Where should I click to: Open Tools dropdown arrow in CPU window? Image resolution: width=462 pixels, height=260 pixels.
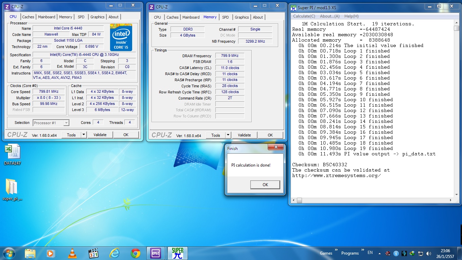click(84, 135)
